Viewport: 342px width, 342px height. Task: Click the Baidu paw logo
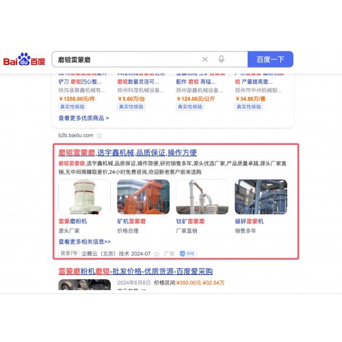(24, 60)
